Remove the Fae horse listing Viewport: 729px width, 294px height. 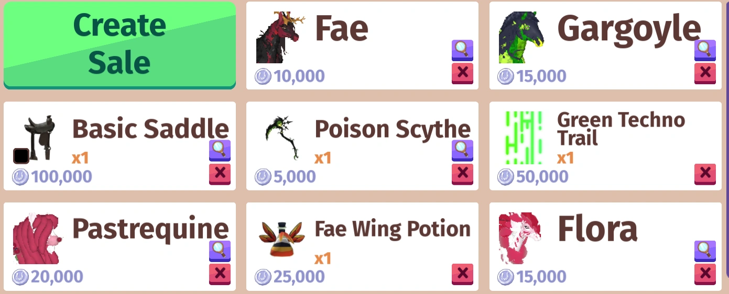tap(462, 73)
